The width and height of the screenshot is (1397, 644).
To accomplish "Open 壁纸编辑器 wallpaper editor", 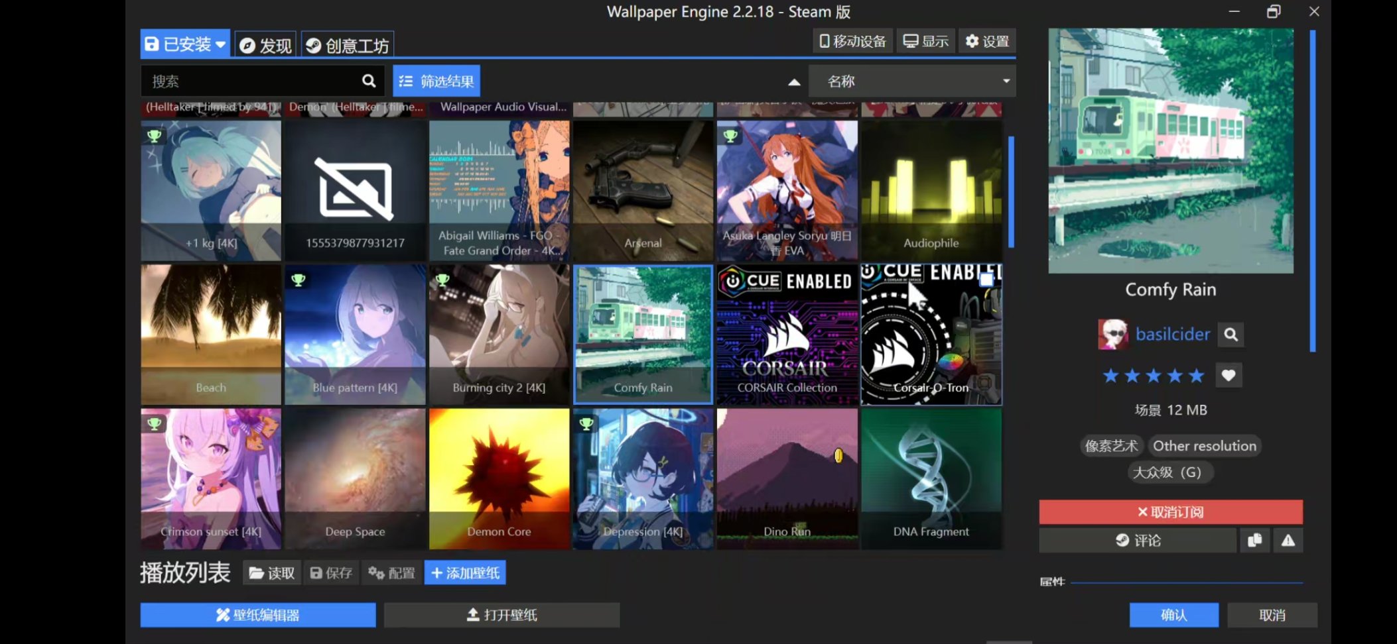I will (x=258, y=615).
